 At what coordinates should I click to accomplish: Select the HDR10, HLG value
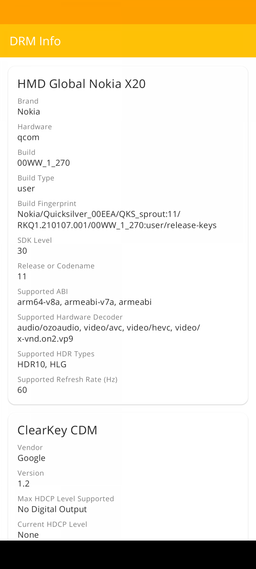[42, 364]
